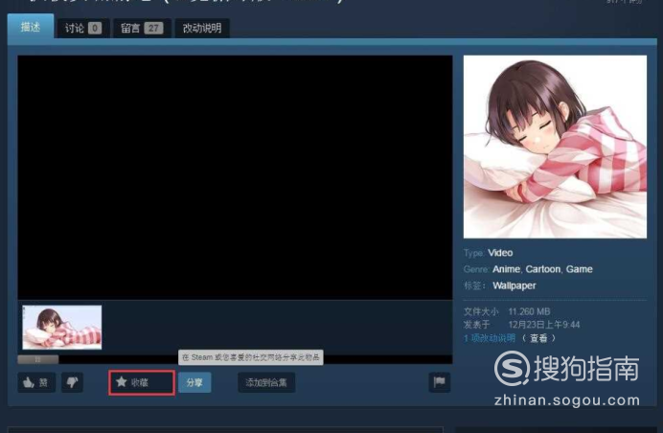The image size is (663, 433).
Task: Open the 1 项改动说明 link
Action: pos(490,338)
